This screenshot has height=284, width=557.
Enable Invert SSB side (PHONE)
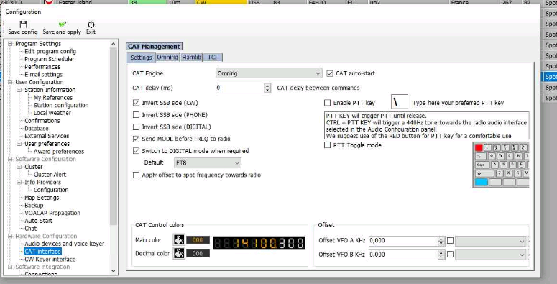click(x=136, y=115)
